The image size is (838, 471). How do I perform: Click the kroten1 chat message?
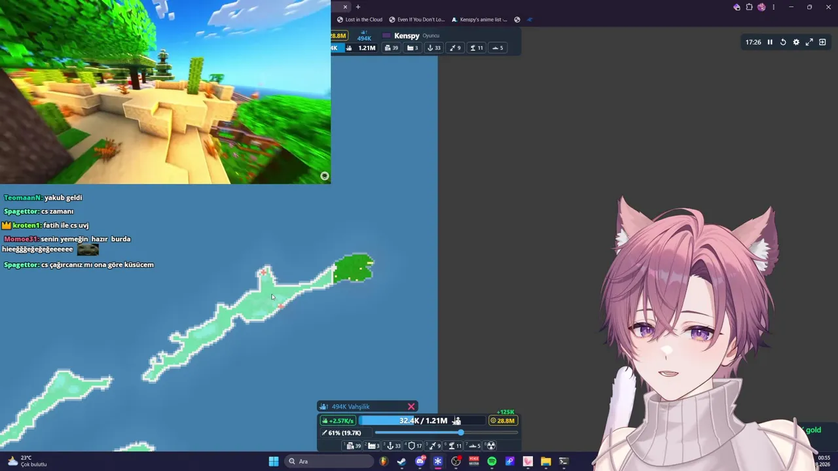45,225
